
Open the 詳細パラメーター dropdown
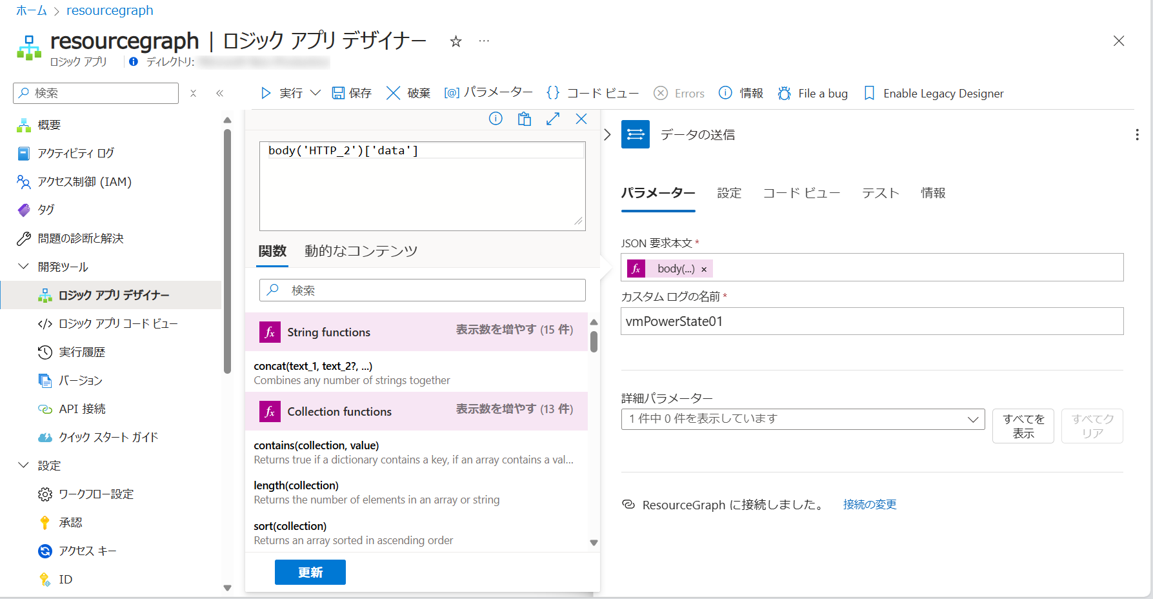pyautogui.click(x=803, y=419)
